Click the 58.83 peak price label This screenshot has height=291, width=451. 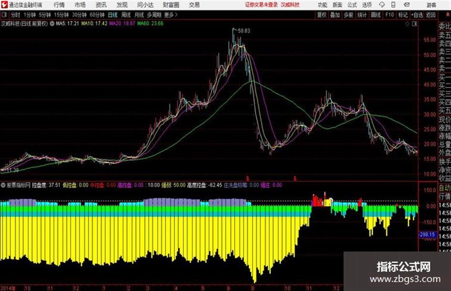[x=244, y=31]
